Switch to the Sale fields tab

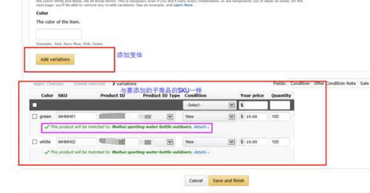364,83
